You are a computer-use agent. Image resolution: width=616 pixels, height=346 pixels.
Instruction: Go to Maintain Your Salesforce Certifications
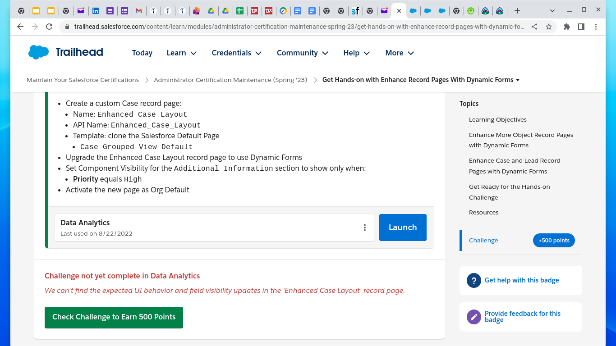pos(83,80)
